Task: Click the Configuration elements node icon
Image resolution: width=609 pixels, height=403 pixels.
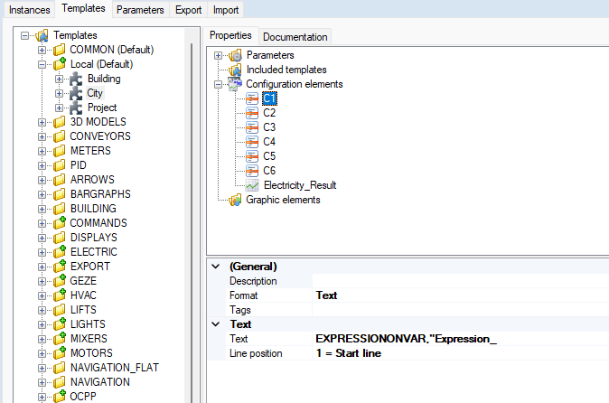Action: (x=235, y=84)
